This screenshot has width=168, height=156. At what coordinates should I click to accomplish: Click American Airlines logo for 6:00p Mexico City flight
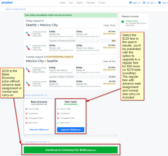point(28,70)
